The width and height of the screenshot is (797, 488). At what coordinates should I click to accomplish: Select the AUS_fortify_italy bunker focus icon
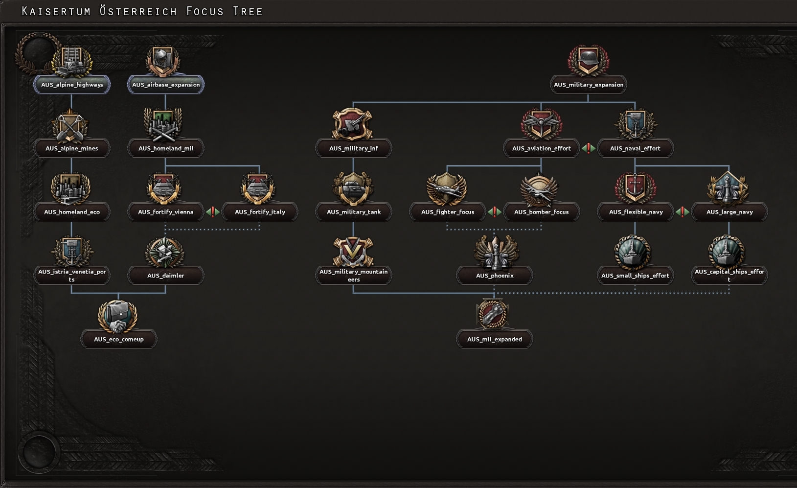[x=259, y=188]
